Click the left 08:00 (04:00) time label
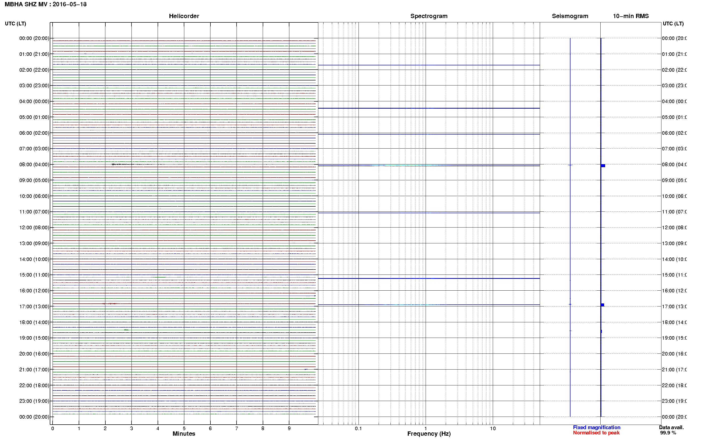The width and height of the screenshot is (715, 447). 34,165
